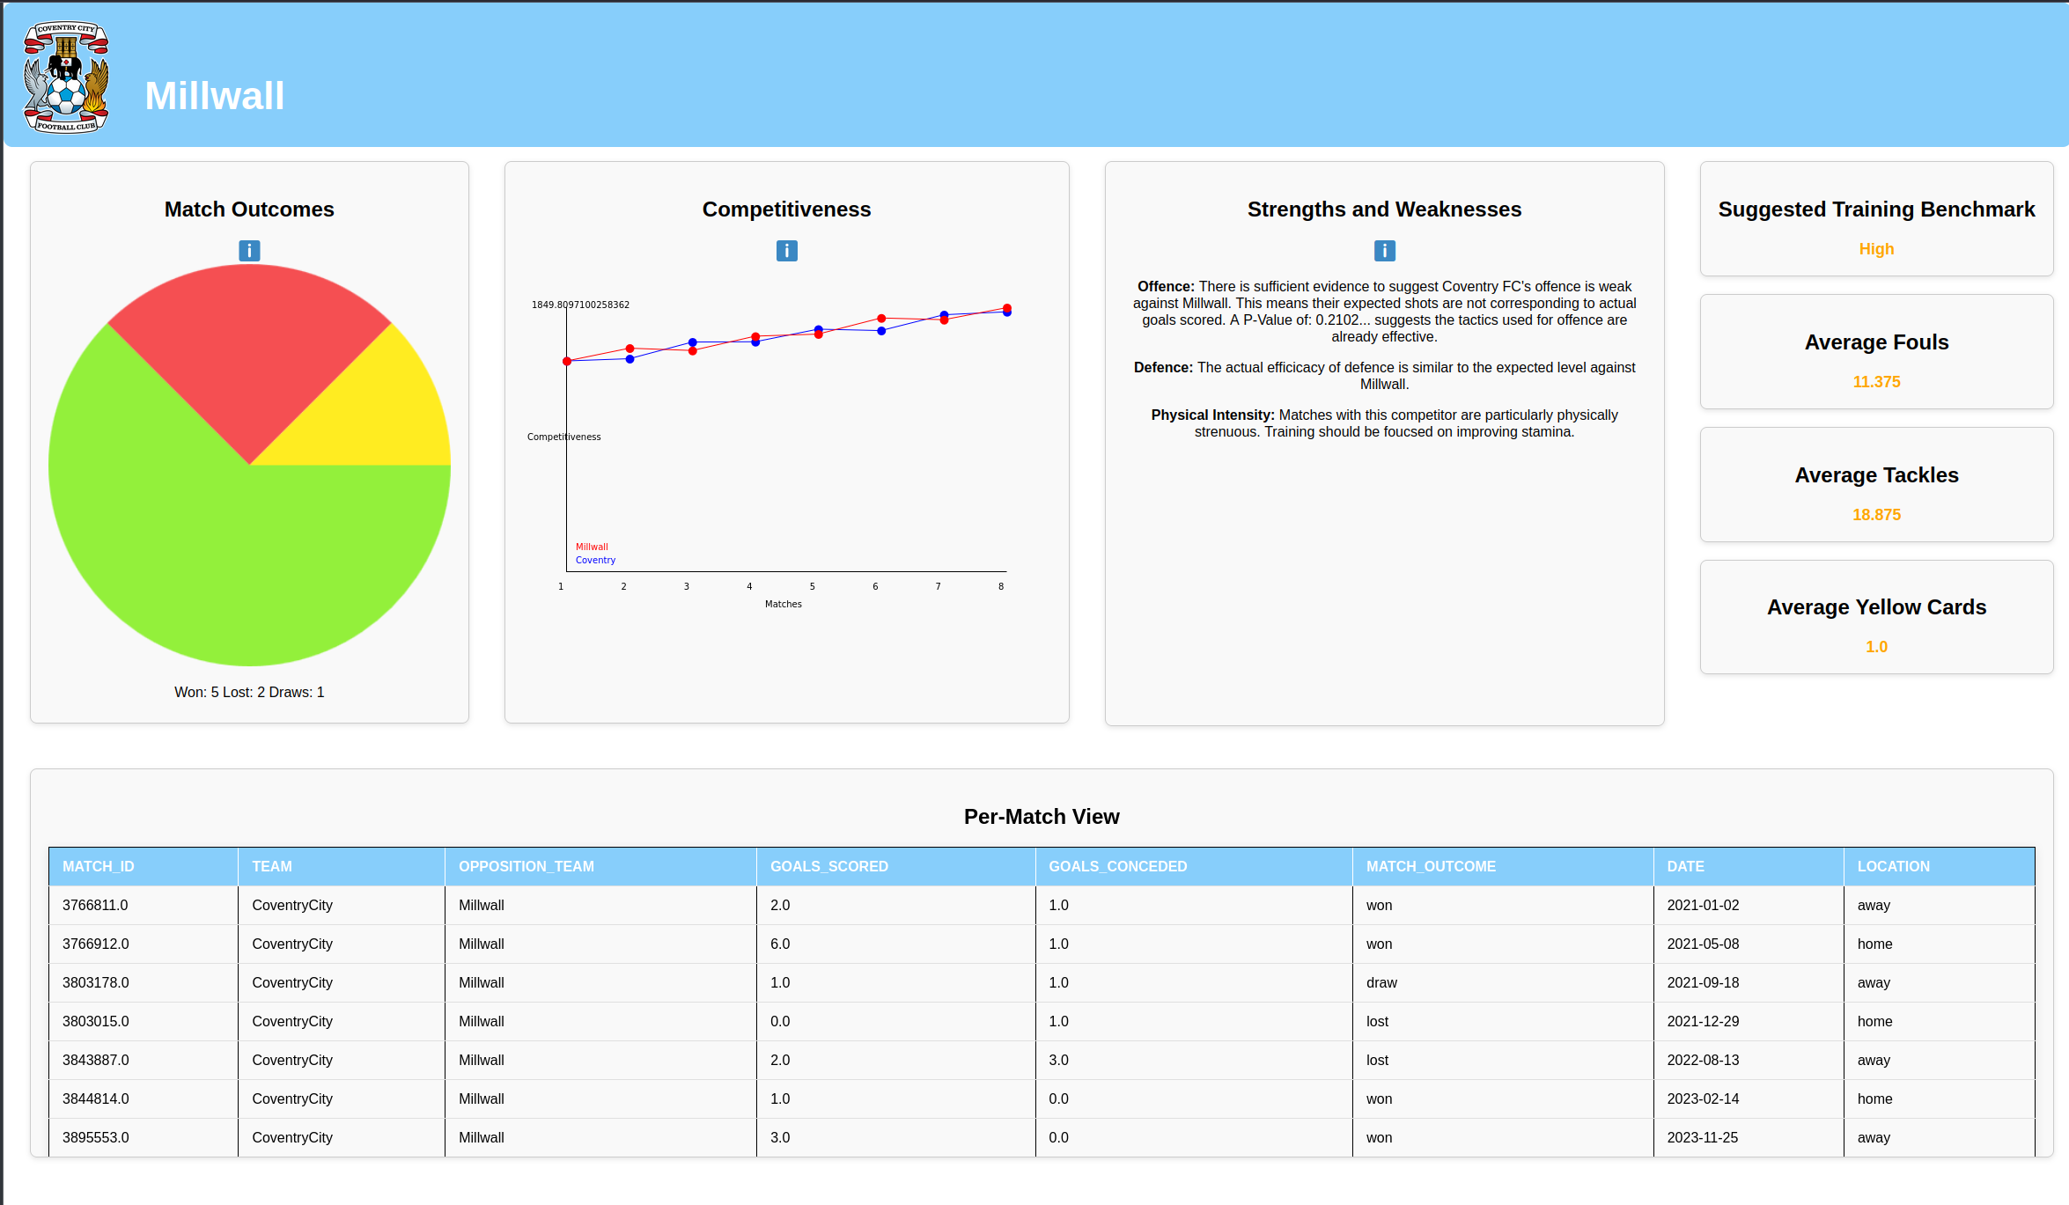The height and width of the screenshot is (1205, 2069).
Task: Open Competitiveness chart info icon
Action: click(x=786, y=251)
